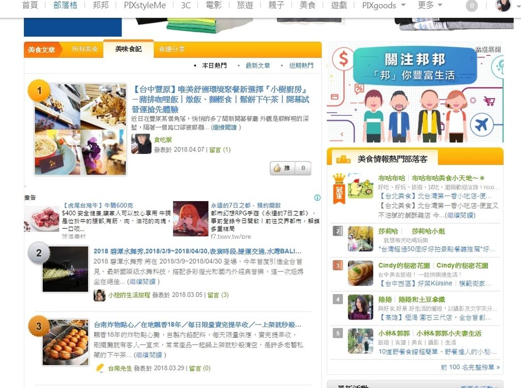Viewport: 521px width, 388px height.
Task: Click the 碧潭水舞秀 night thumbnail
Action: [x=66, y=269]
